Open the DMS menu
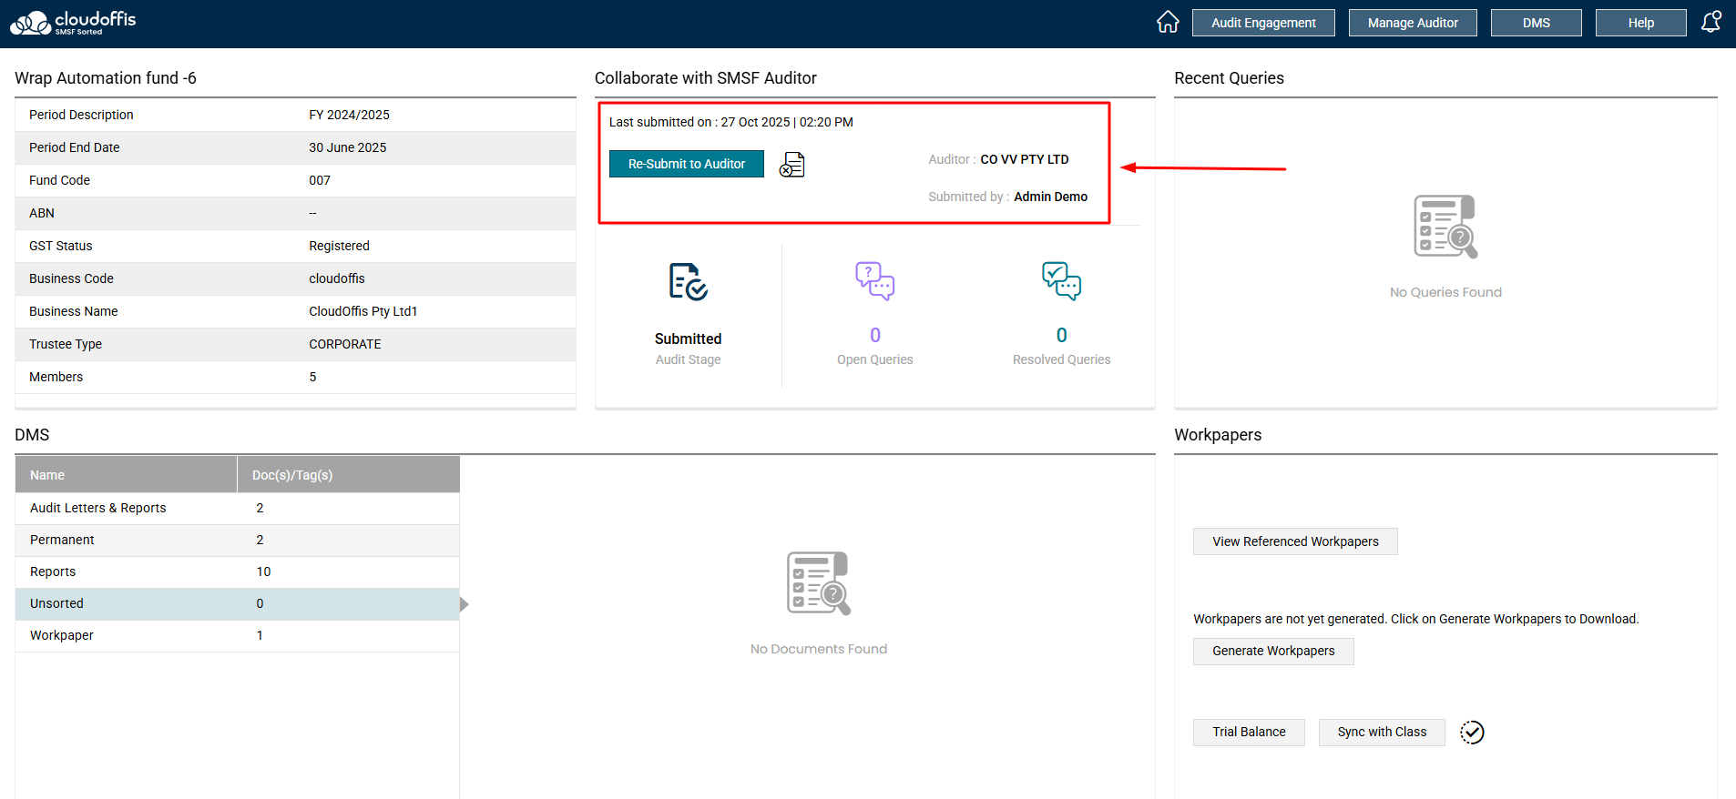 coord(1536,23)
